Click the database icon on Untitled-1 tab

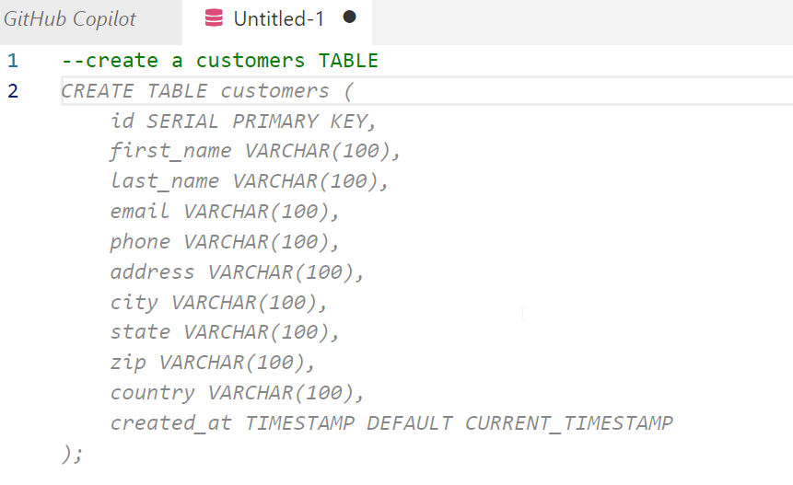click(214, 18)
